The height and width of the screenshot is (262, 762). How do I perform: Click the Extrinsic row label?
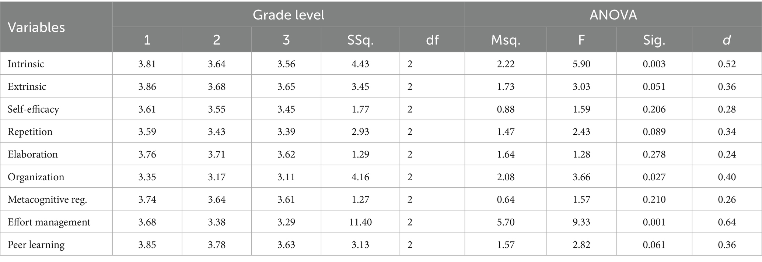pos(27,87)
